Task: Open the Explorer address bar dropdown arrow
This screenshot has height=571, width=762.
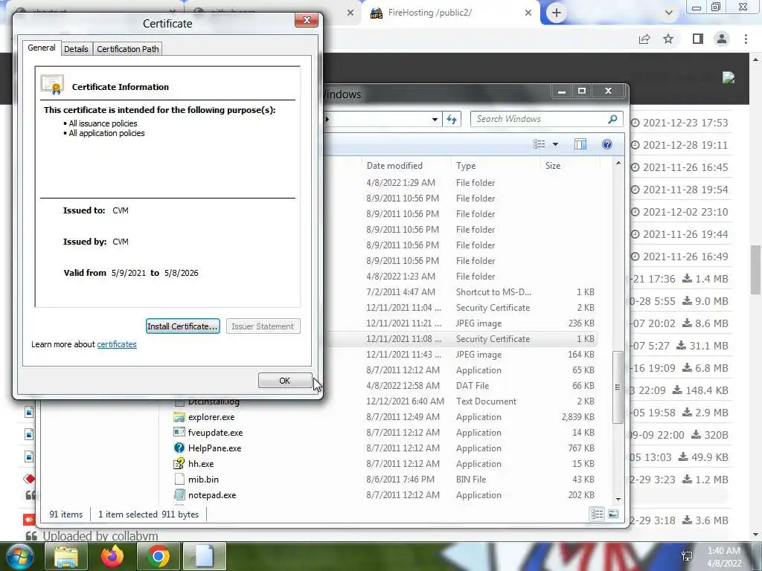Action: click(x=435, y=120)
